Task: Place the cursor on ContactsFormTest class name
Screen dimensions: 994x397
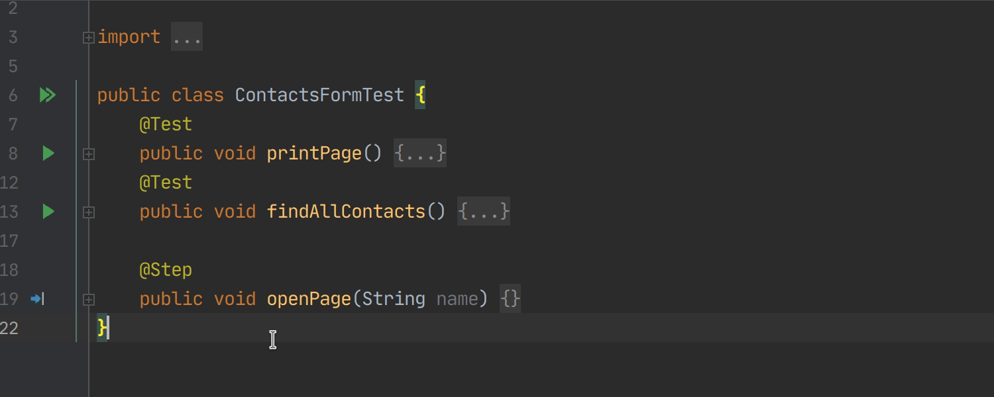Action: [x=319, y=95]
